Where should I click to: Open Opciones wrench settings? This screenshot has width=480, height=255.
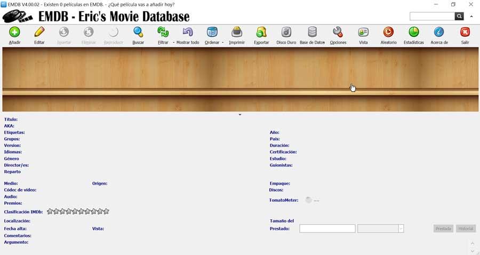[x=338, y=32]
